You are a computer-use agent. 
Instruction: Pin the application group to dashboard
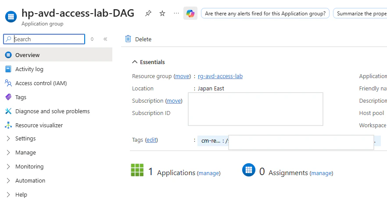[148, 13]
